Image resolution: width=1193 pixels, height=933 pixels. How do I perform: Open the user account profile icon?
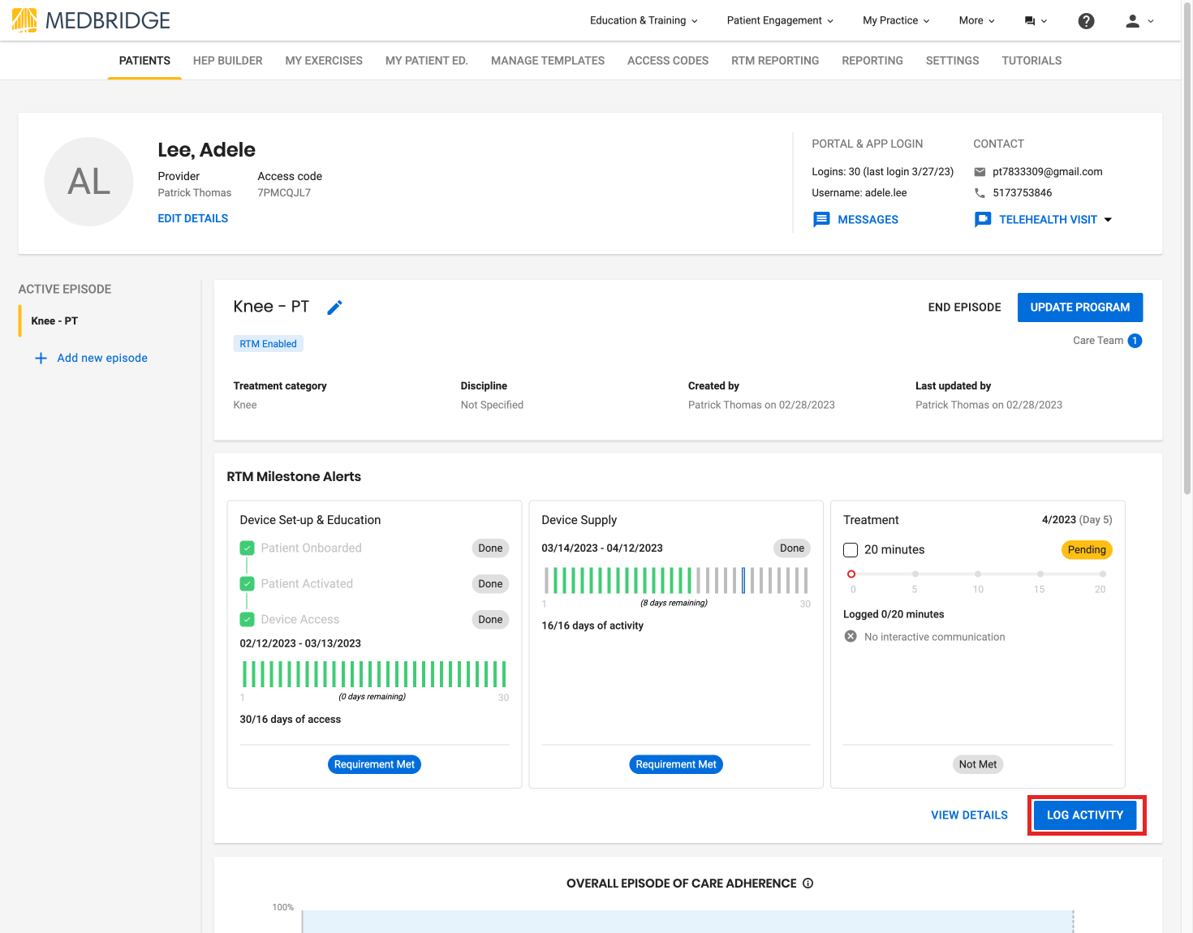coord(1132,21)
